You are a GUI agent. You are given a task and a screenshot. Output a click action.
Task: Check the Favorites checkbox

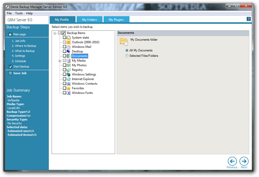64,88
